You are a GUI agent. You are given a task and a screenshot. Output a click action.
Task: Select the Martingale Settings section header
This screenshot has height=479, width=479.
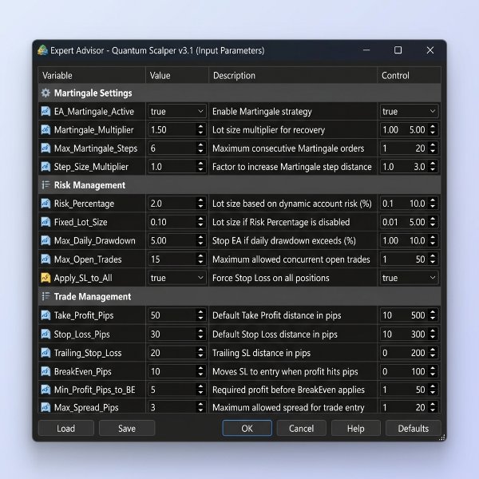point(239,93)
